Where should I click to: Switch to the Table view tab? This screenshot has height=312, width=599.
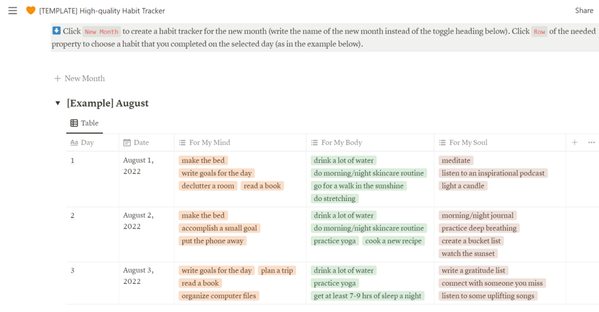point(85,123)
